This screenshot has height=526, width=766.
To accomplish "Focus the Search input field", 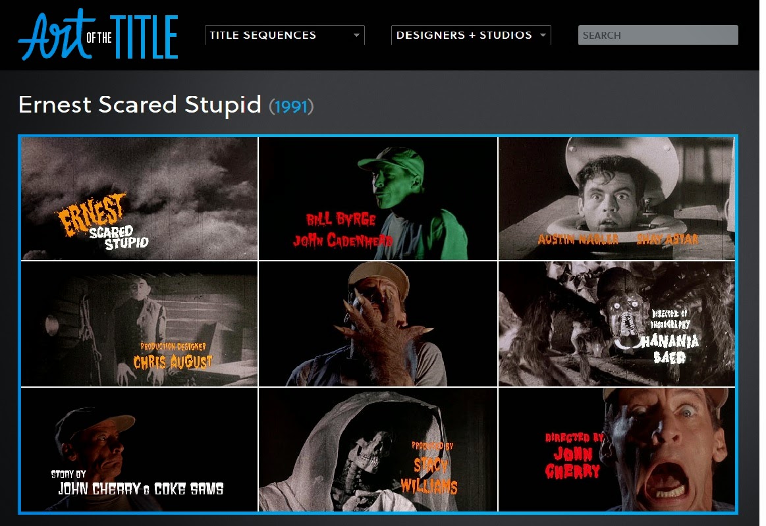I will pos(657,35).
